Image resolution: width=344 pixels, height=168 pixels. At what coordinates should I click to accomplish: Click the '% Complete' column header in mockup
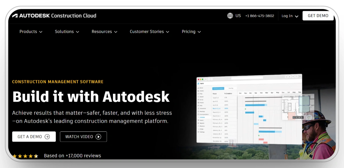coord(228,94)
